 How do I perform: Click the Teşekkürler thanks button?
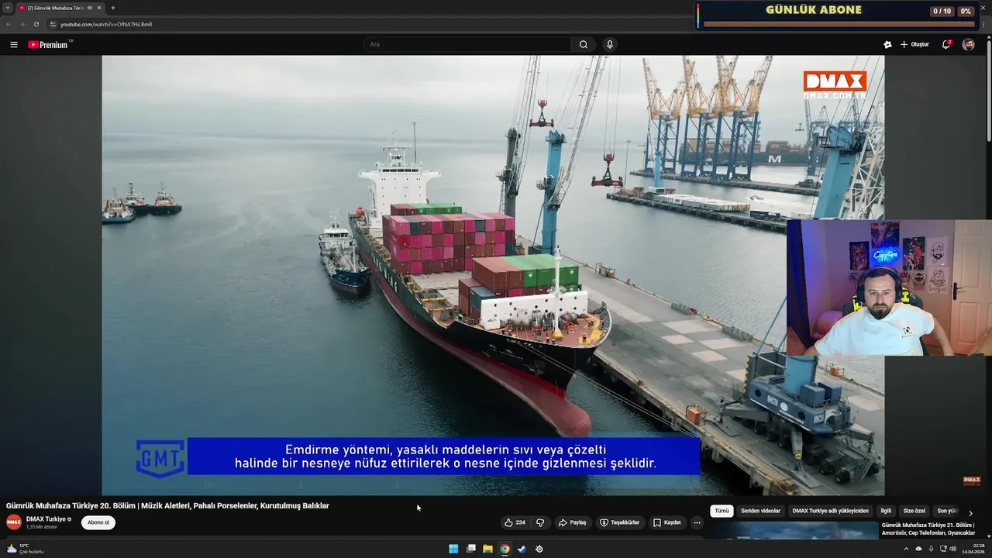[619, 522]
